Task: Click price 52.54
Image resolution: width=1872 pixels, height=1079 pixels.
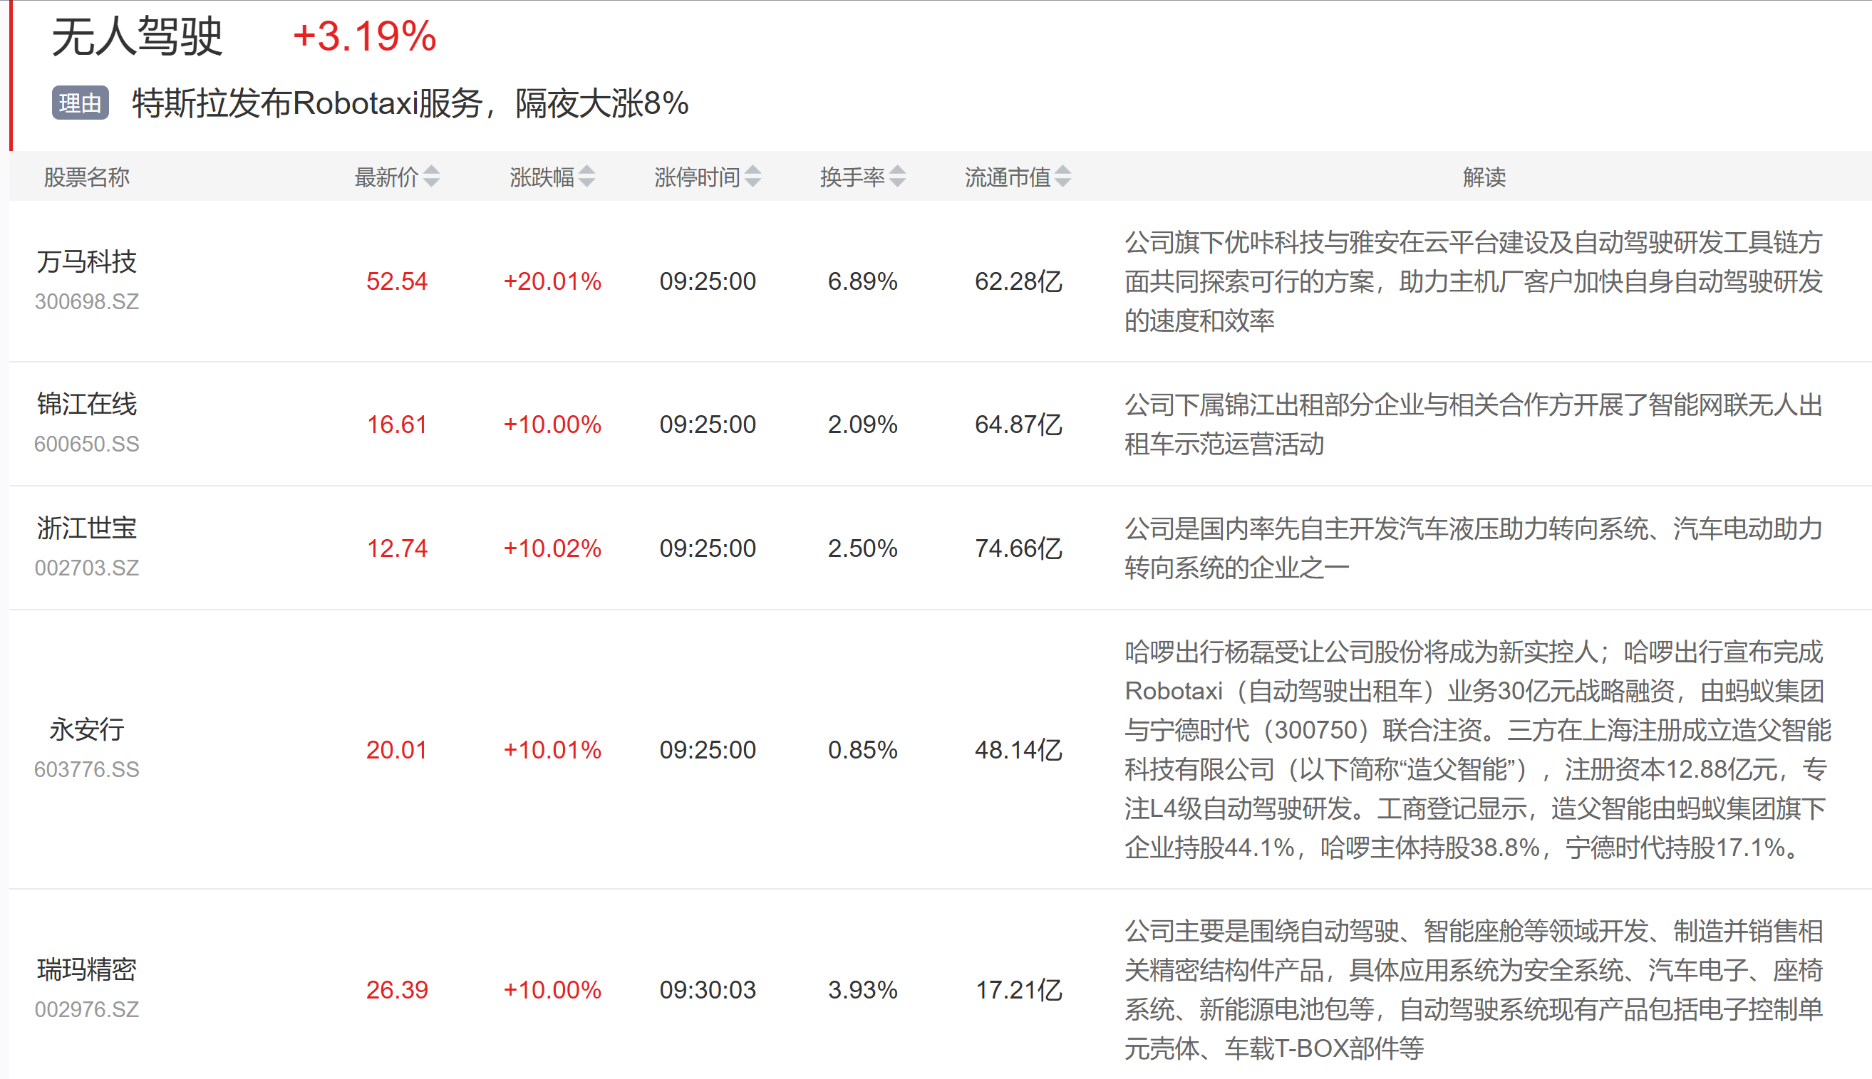Action: tap(397, 281)
